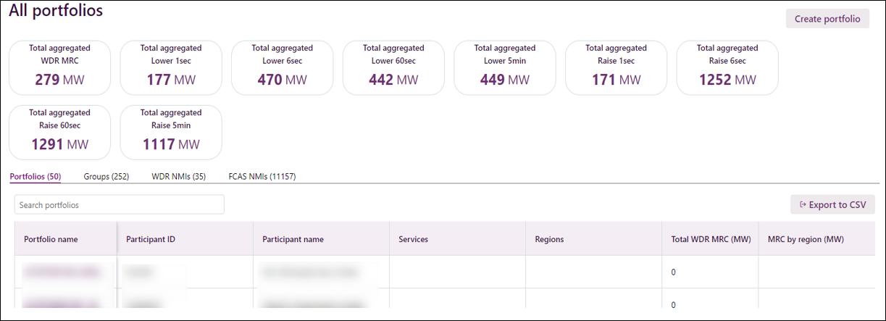The image size is (886, 321).
Task: Sort by the Portfolio name column header
Action: [51, 239]
